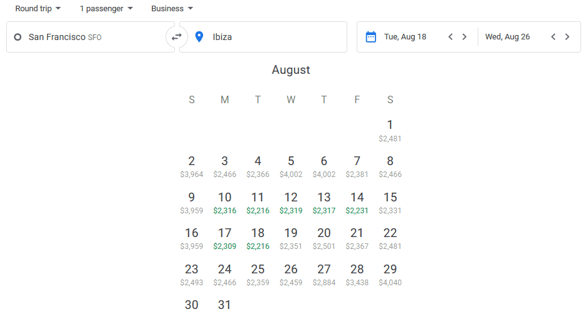Choose August 1 with $2,481 fare

tap(390, 131)
